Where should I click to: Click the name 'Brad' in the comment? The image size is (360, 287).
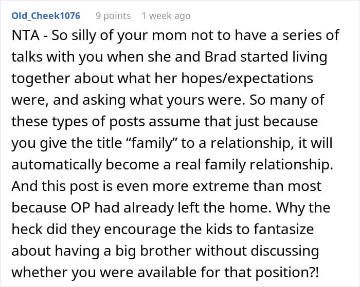tap(220, 57)
